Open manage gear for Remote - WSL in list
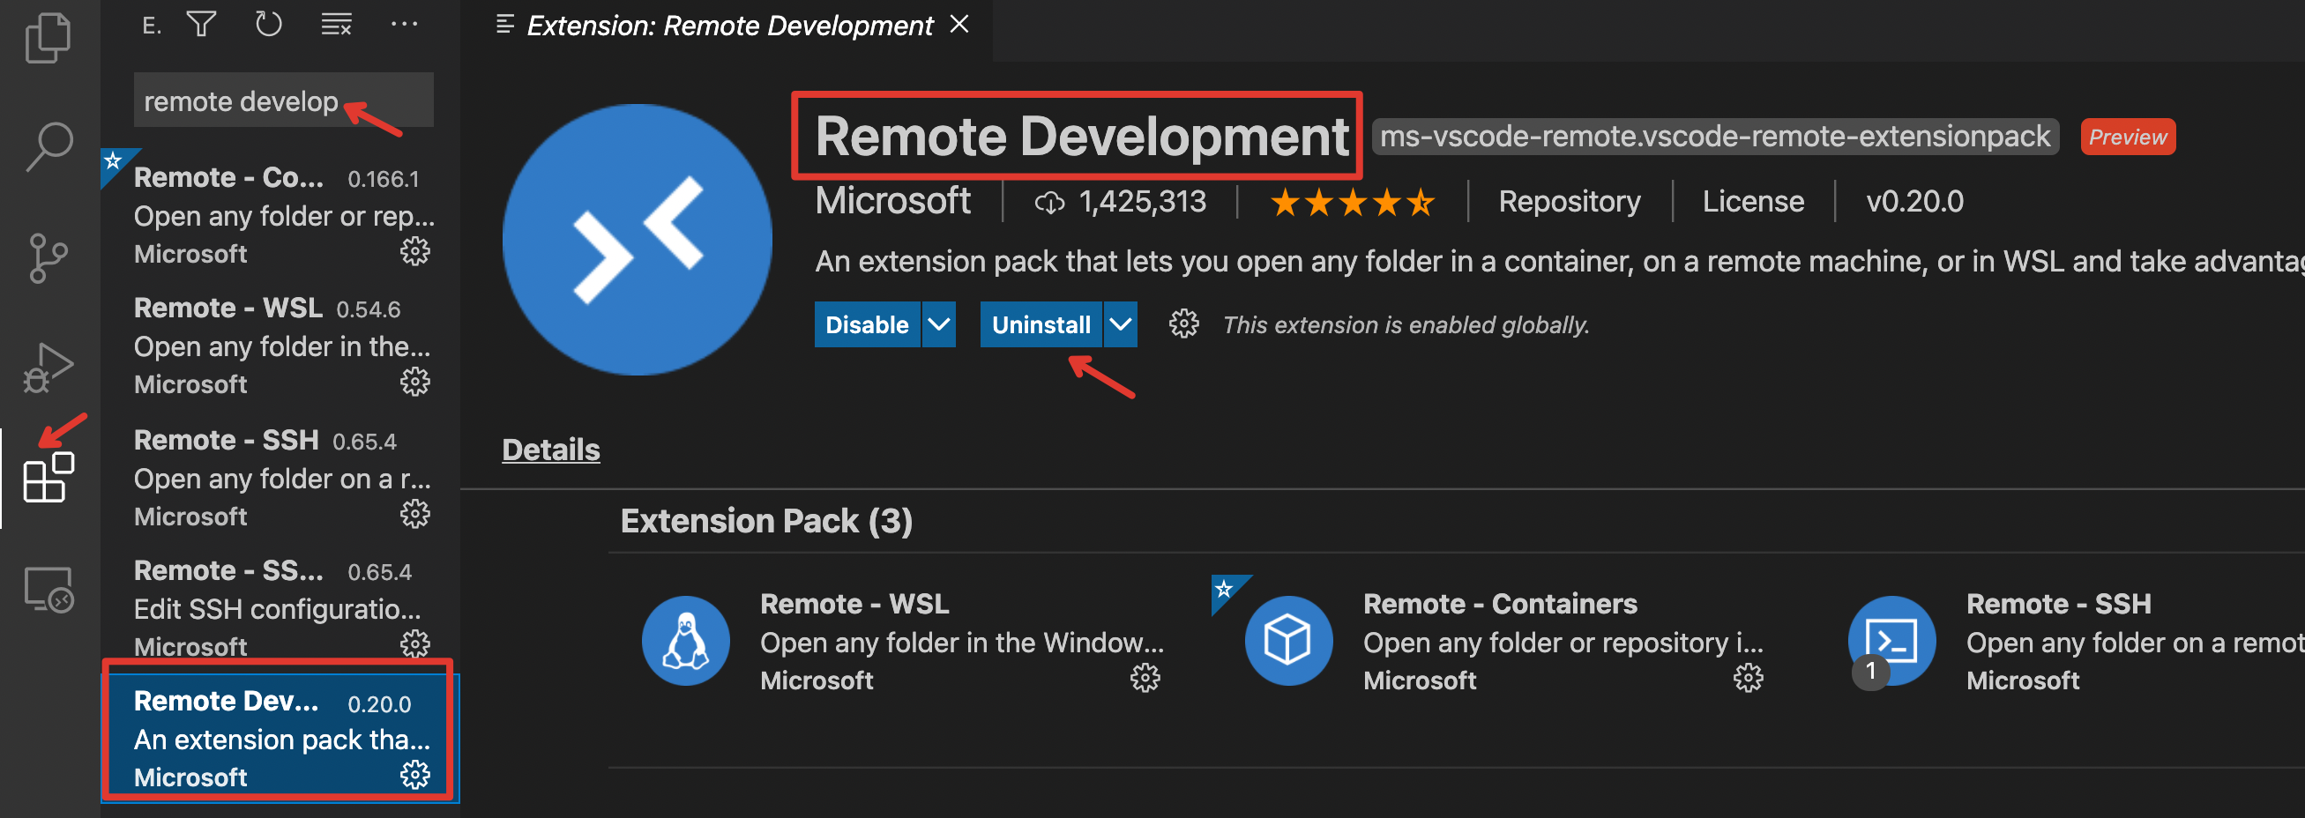 point(415,383)
